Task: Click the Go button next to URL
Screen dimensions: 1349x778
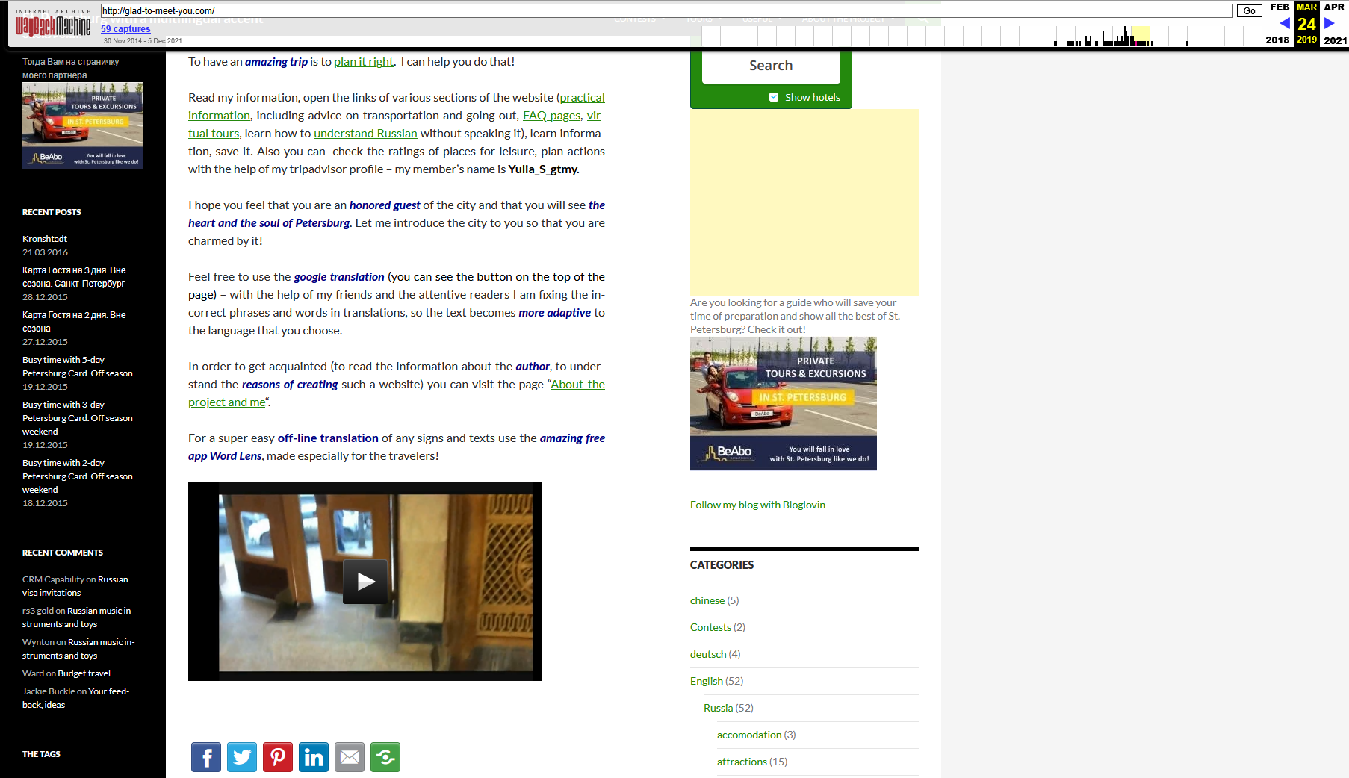Action: [x=1249, y=10]
